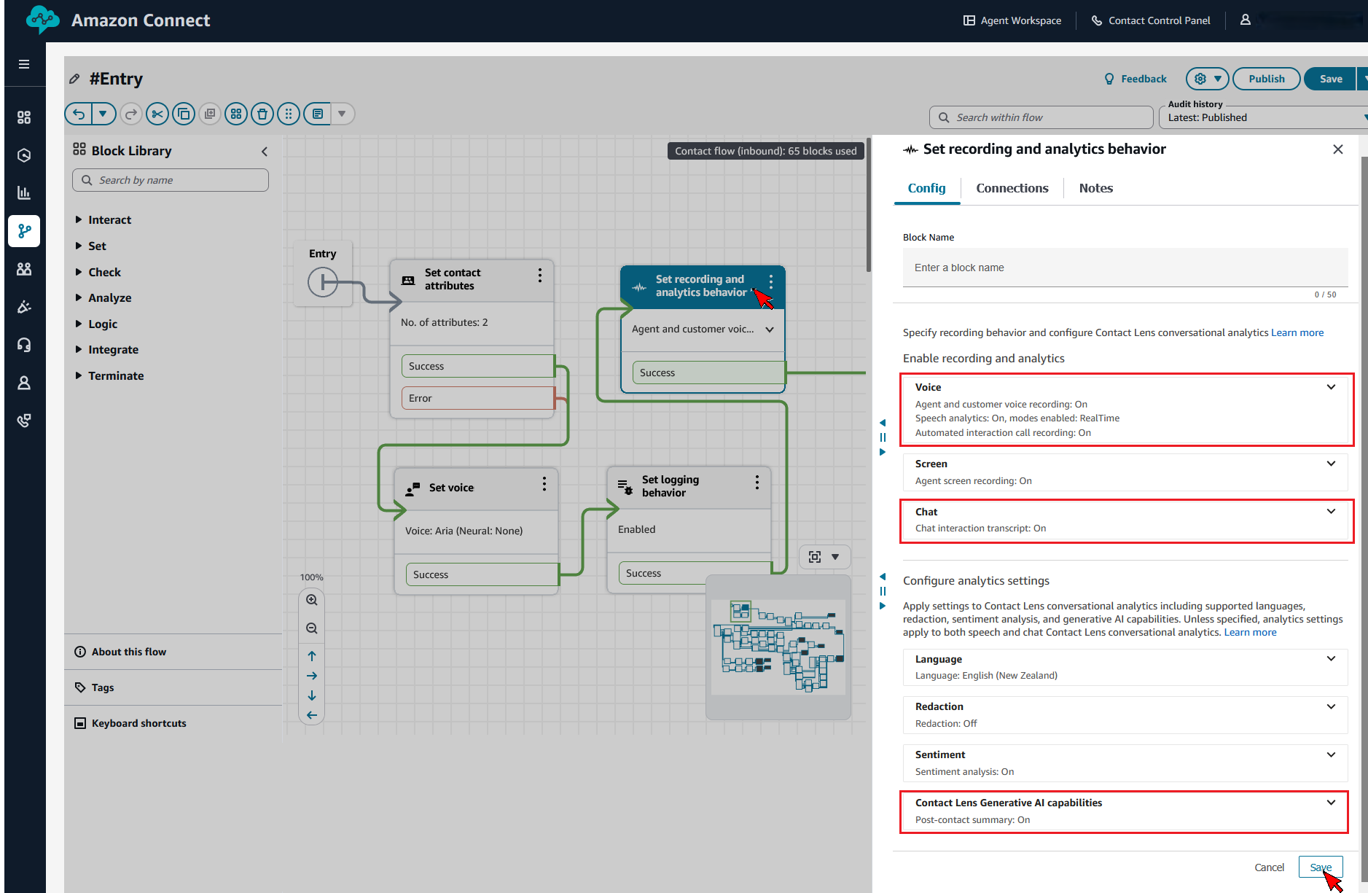Click the undo icon in toolbar
The width and height of the screenshot is (1368, 893).
click(x=79, y=114)
